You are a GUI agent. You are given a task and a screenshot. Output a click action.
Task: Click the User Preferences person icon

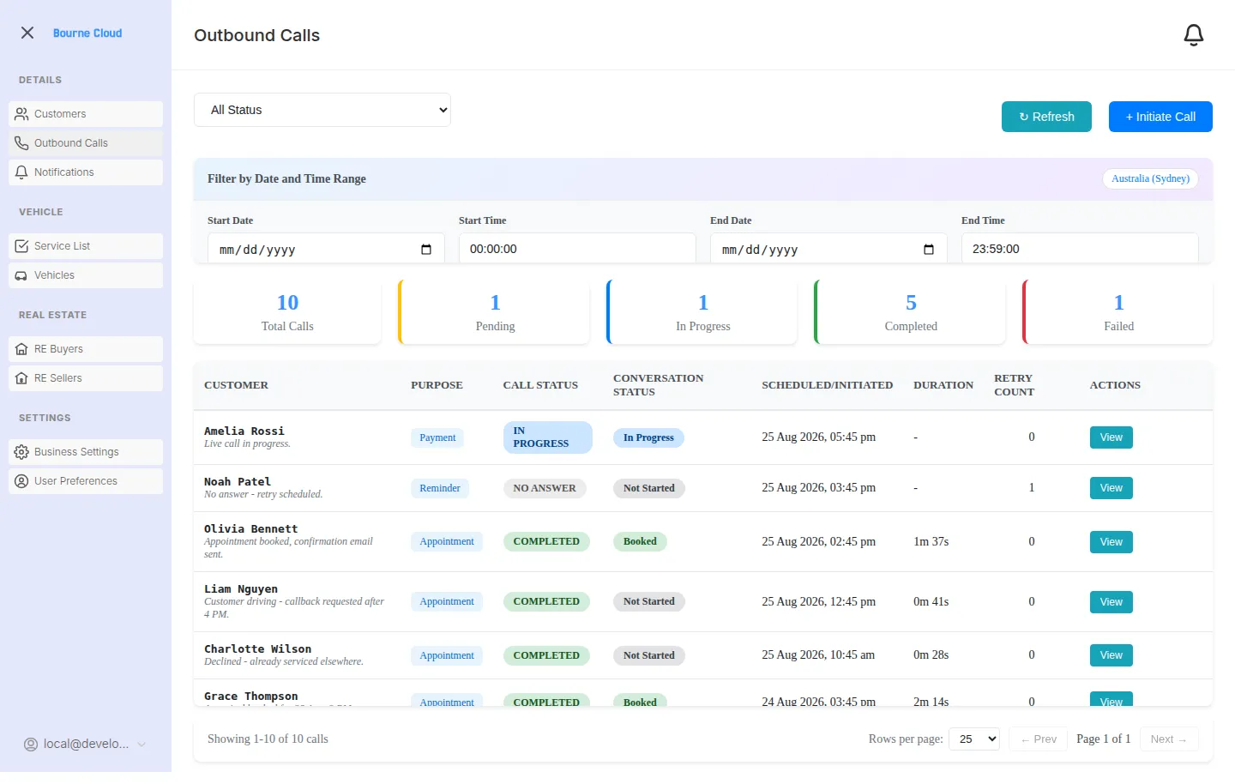21,481
